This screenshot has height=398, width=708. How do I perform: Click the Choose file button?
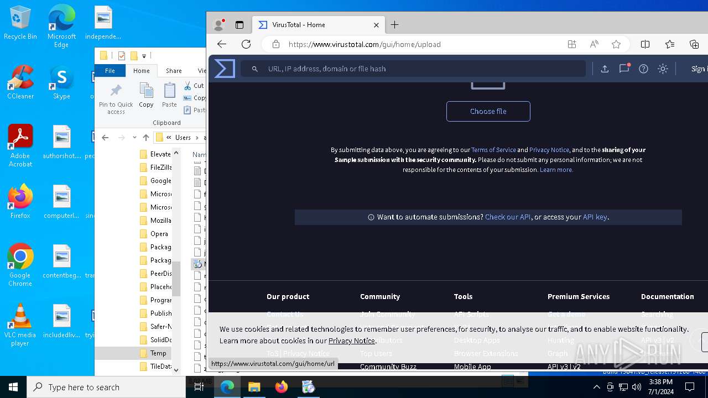(x=488, y=111)
